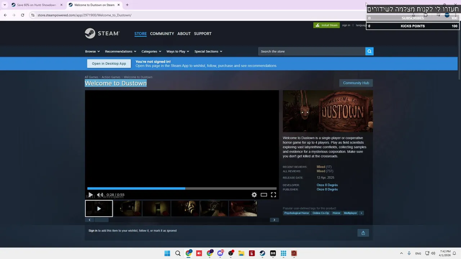Click the share icon button

(x=363, y=233)
